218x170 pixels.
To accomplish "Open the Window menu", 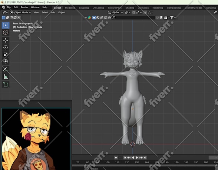I will coord(35,7).
